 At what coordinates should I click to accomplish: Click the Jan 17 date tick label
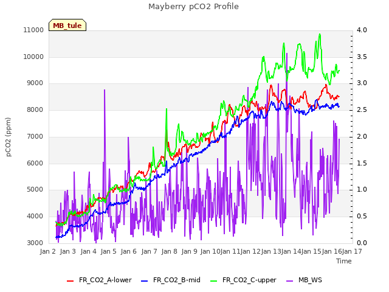point(352,251)
